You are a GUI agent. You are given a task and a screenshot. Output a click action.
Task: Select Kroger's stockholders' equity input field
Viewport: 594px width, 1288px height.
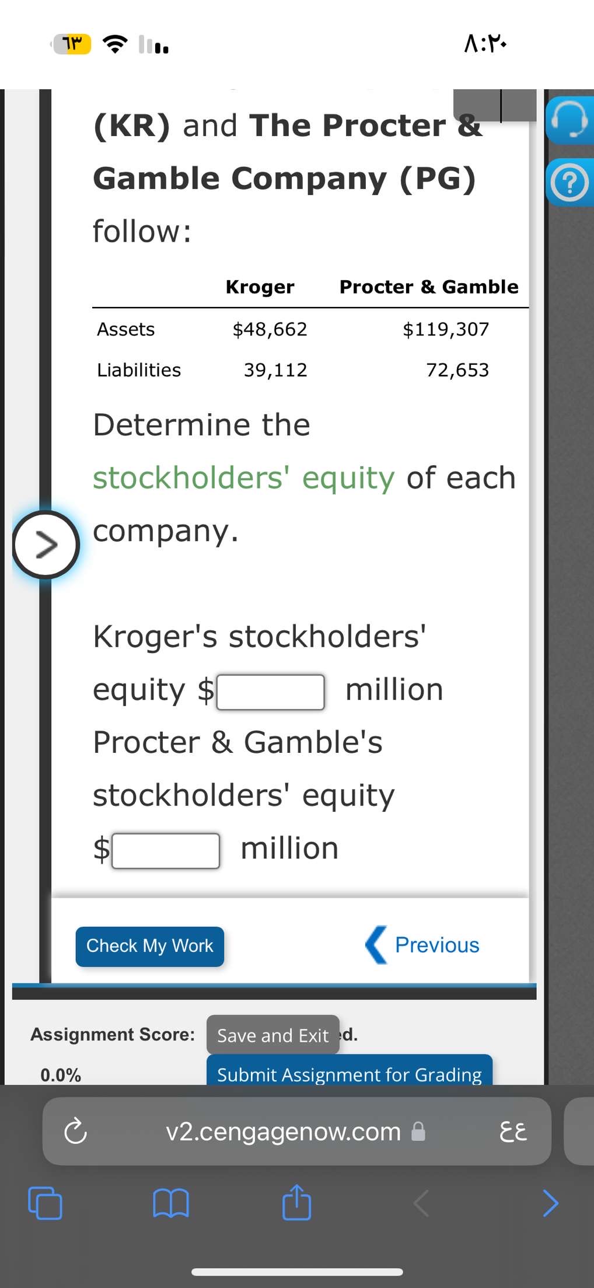270,692
